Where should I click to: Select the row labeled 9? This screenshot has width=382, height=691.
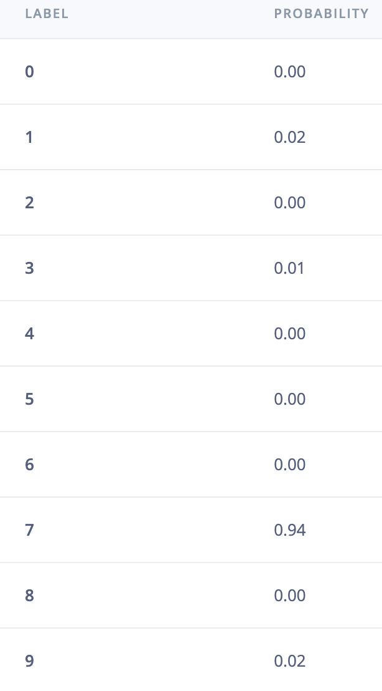click(x=191, y=660)
